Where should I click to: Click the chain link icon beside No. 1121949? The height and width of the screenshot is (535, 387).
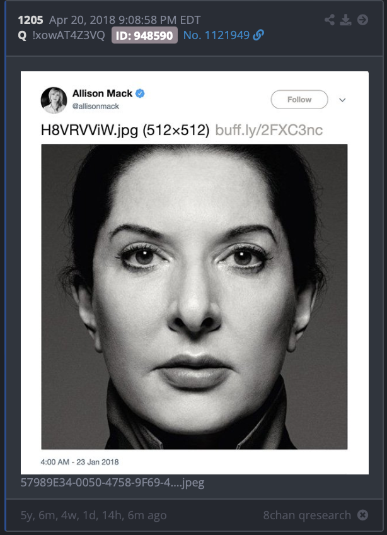[x=258, y=35]
